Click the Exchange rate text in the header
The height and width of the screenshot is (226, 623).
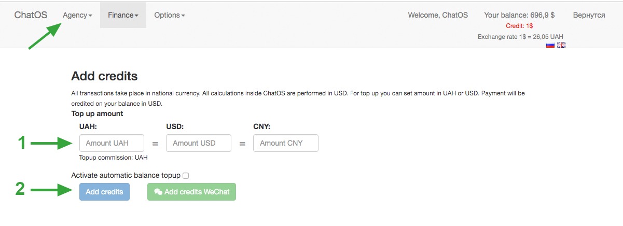pyautogui.click(x=520, y=37)
